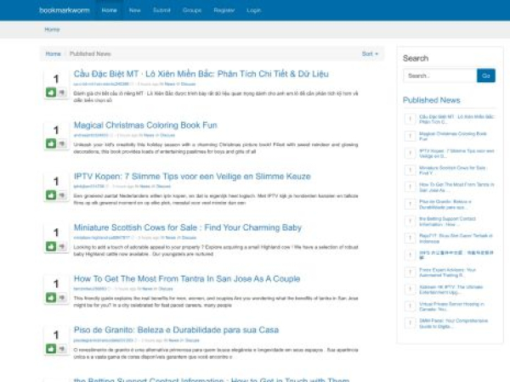Click the Go search button

click(x=486, y=76)
